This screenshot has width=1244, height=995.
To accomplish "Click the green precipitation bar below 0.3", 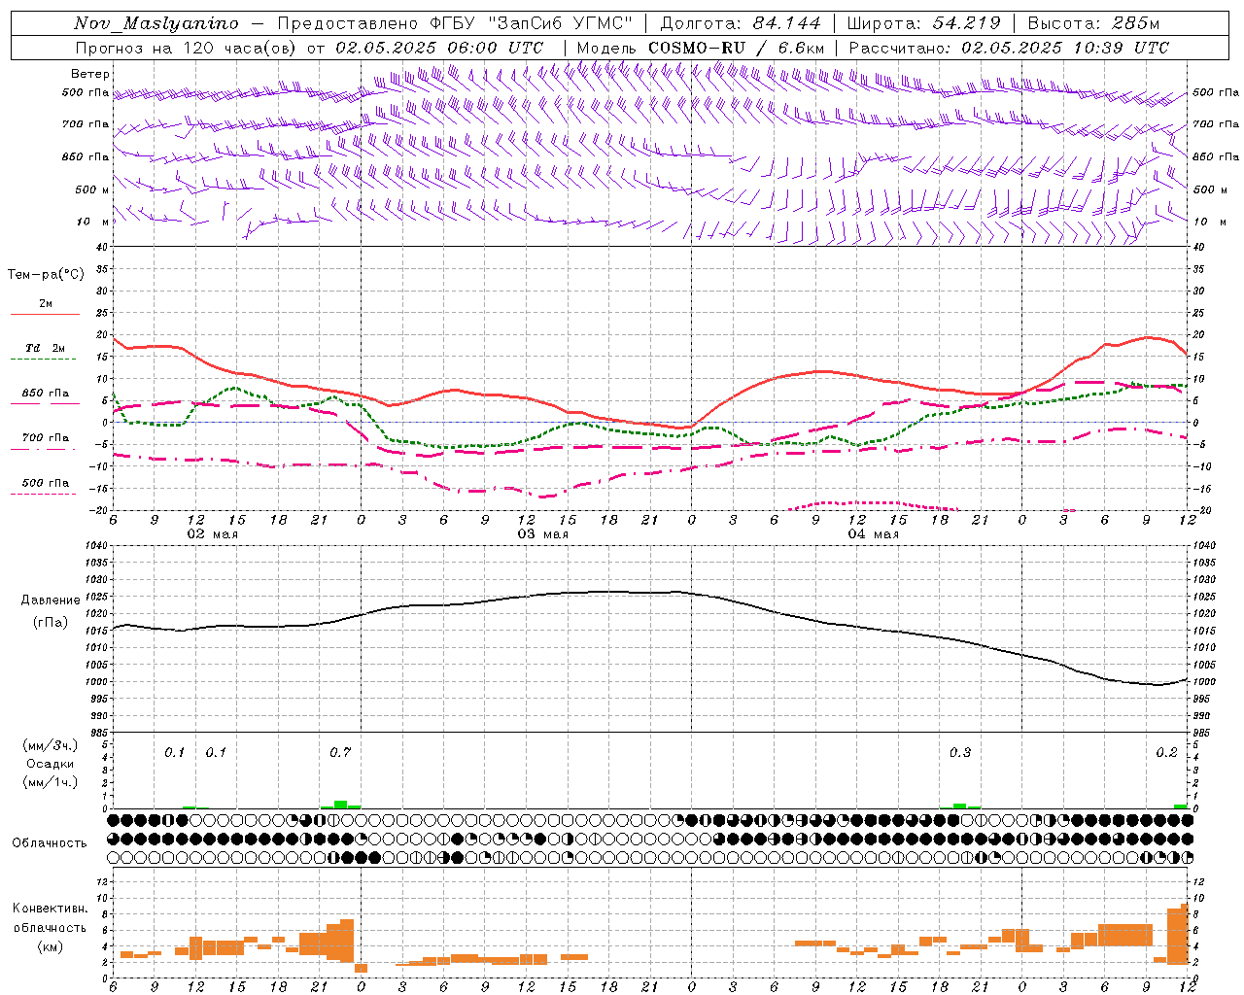I will (960, 806).
